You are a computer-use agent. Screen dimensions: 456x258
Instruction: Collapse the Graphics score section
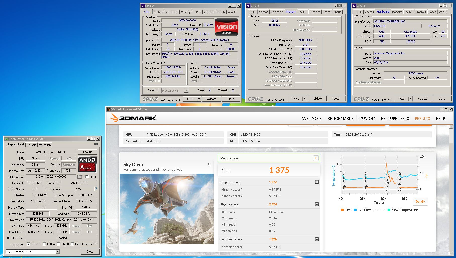(317, 182)
